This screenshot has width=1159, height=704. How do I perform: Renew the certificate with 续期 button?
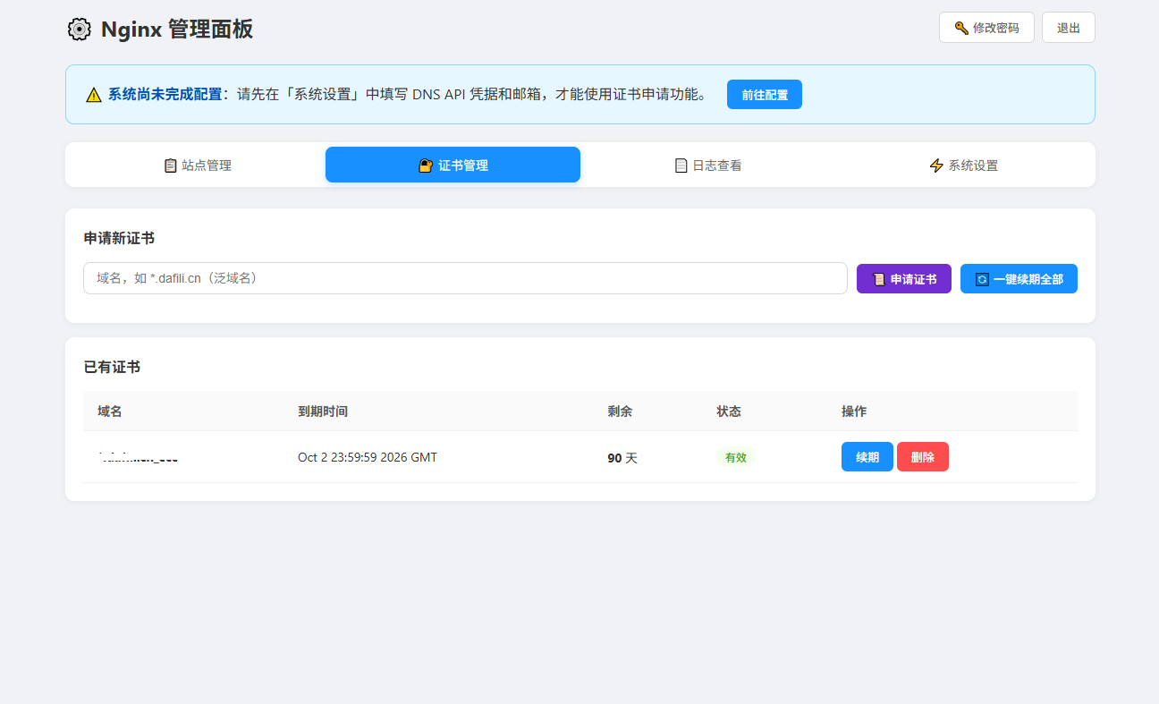(x=867, y=457)
